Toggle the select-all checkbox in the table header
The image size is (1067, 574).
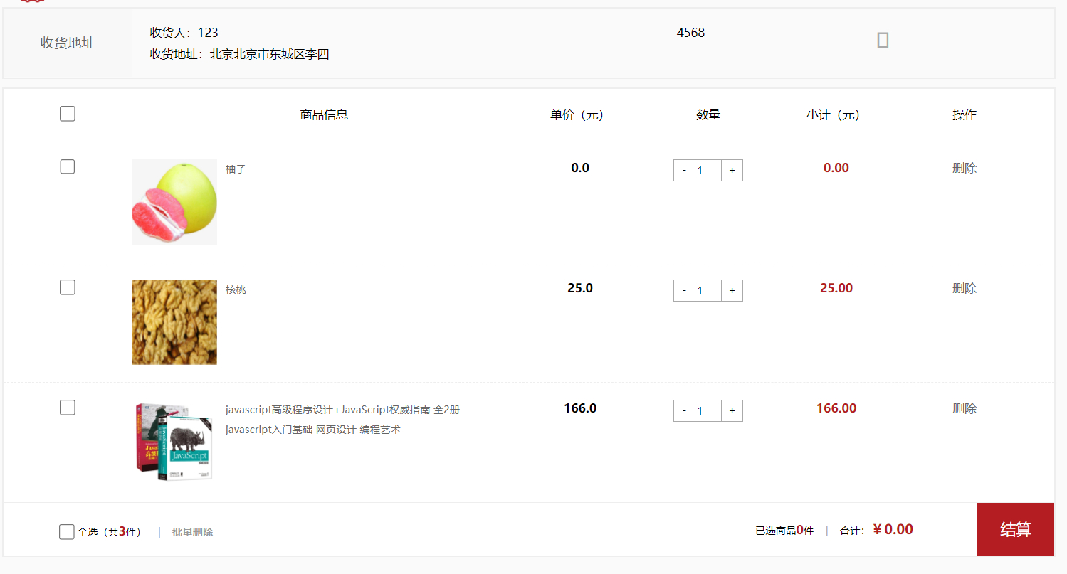tap(67, 113)
